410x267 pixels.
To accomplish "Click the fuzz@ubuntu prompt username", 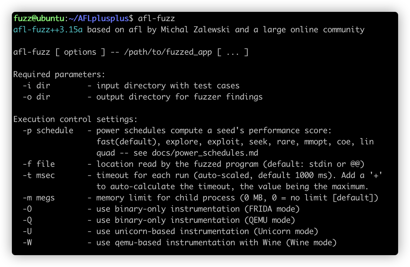I will click(39, 18).
